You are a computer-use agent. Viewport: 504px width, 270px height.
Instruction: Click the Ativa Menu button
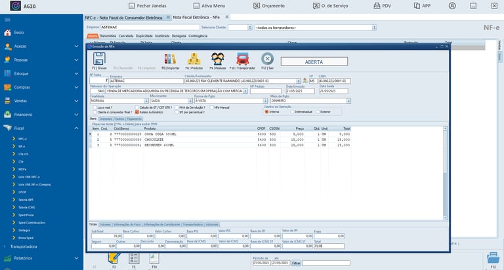209,6
